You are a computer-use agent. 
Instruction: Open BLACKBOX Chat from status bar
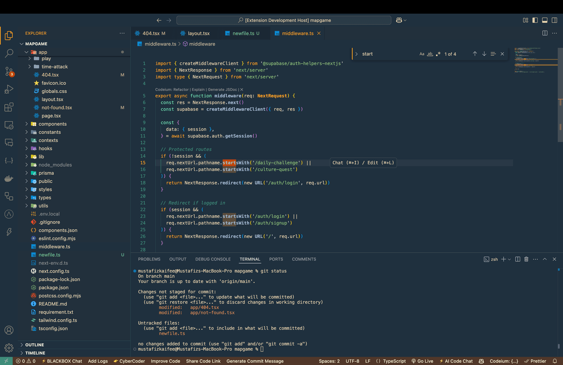[62, 361]
